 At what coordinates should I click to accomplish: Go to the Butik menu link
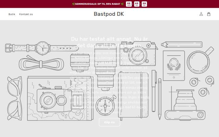(12, 14)
